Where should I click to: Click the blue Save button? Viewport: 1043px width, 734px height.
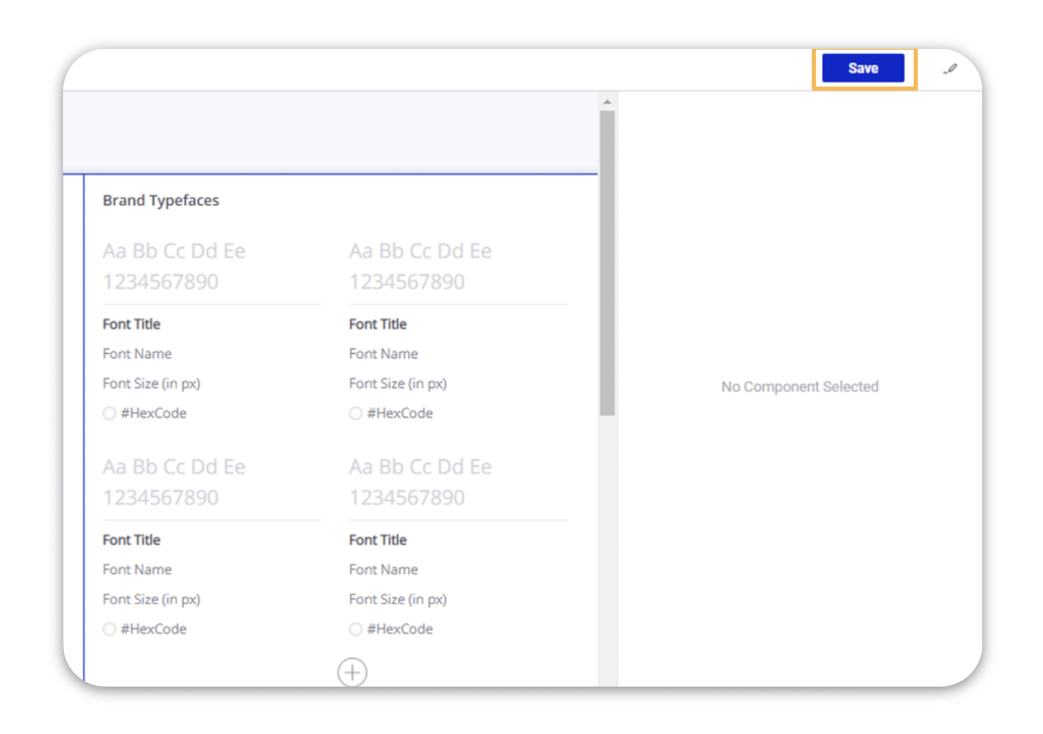click(863, 68)
